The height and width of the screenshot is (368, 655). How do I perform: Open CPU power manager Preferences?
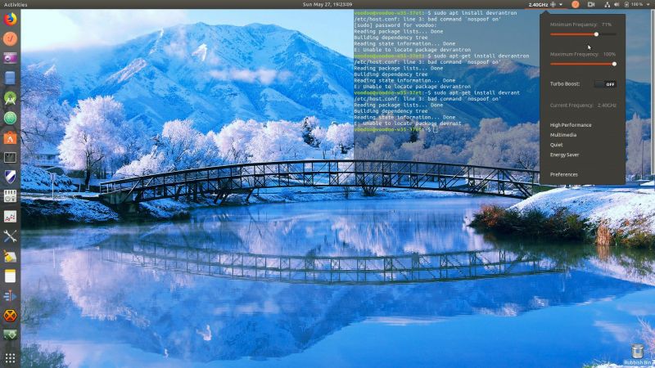pos(564,174)
